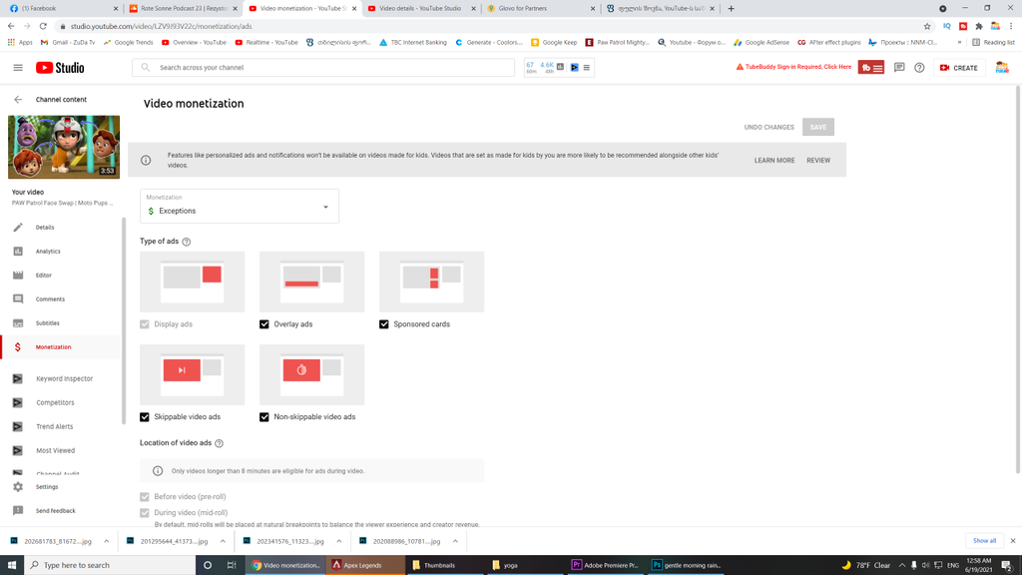This screenshot has height=575, width=1022.
Task: Click REVIEW in info banner
Action: point(818,161)
